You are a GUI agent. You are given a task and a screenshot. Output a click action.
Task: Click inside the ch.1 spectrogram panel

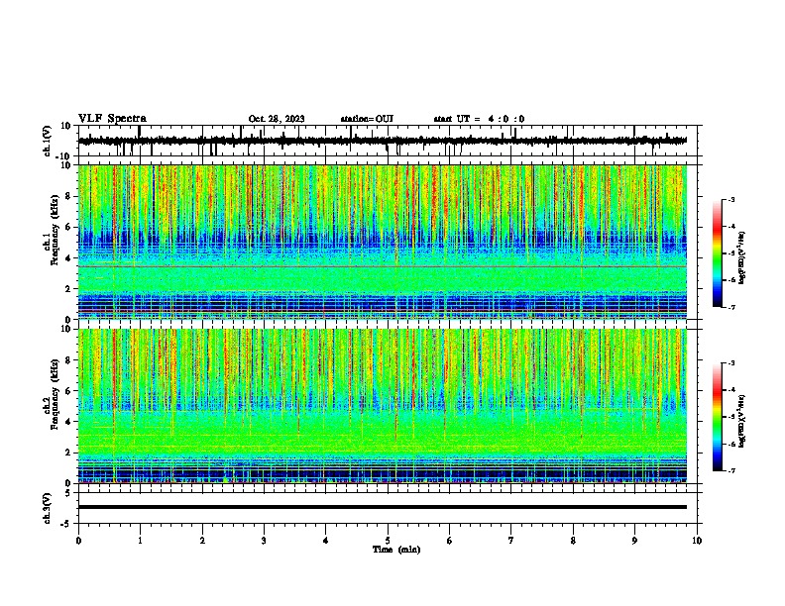pos(383,242)
